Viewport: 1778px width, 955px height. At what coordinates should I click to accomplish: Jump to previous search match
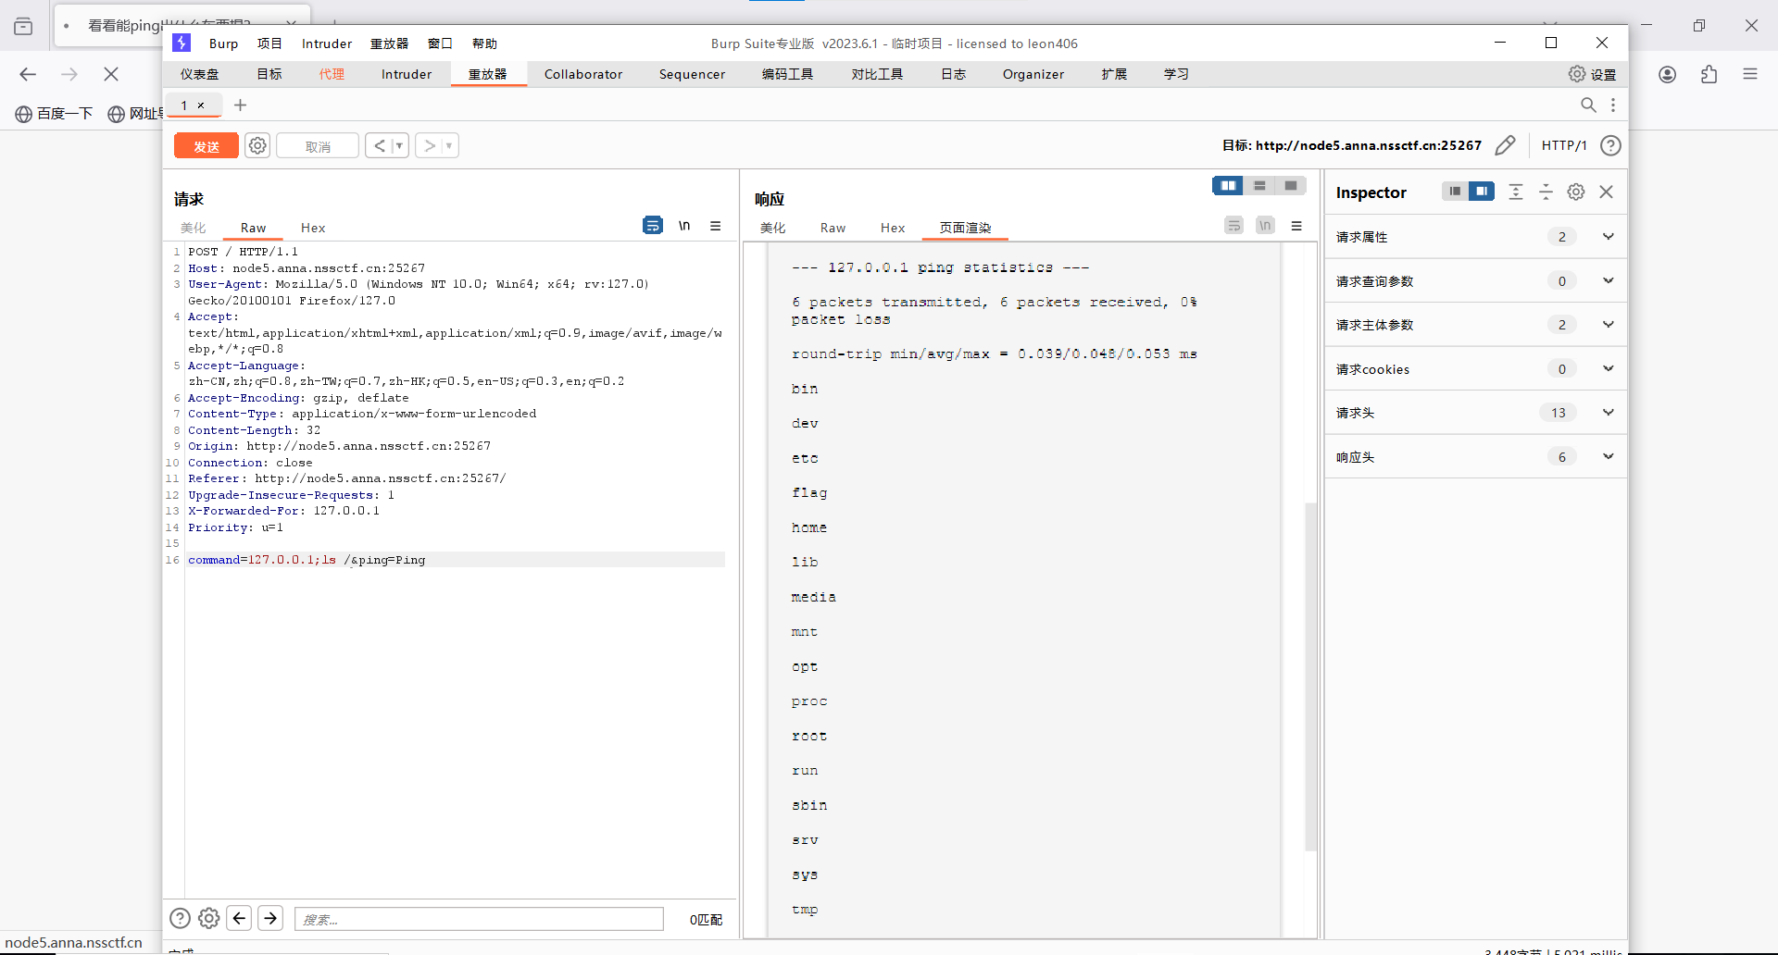point(239,918)
